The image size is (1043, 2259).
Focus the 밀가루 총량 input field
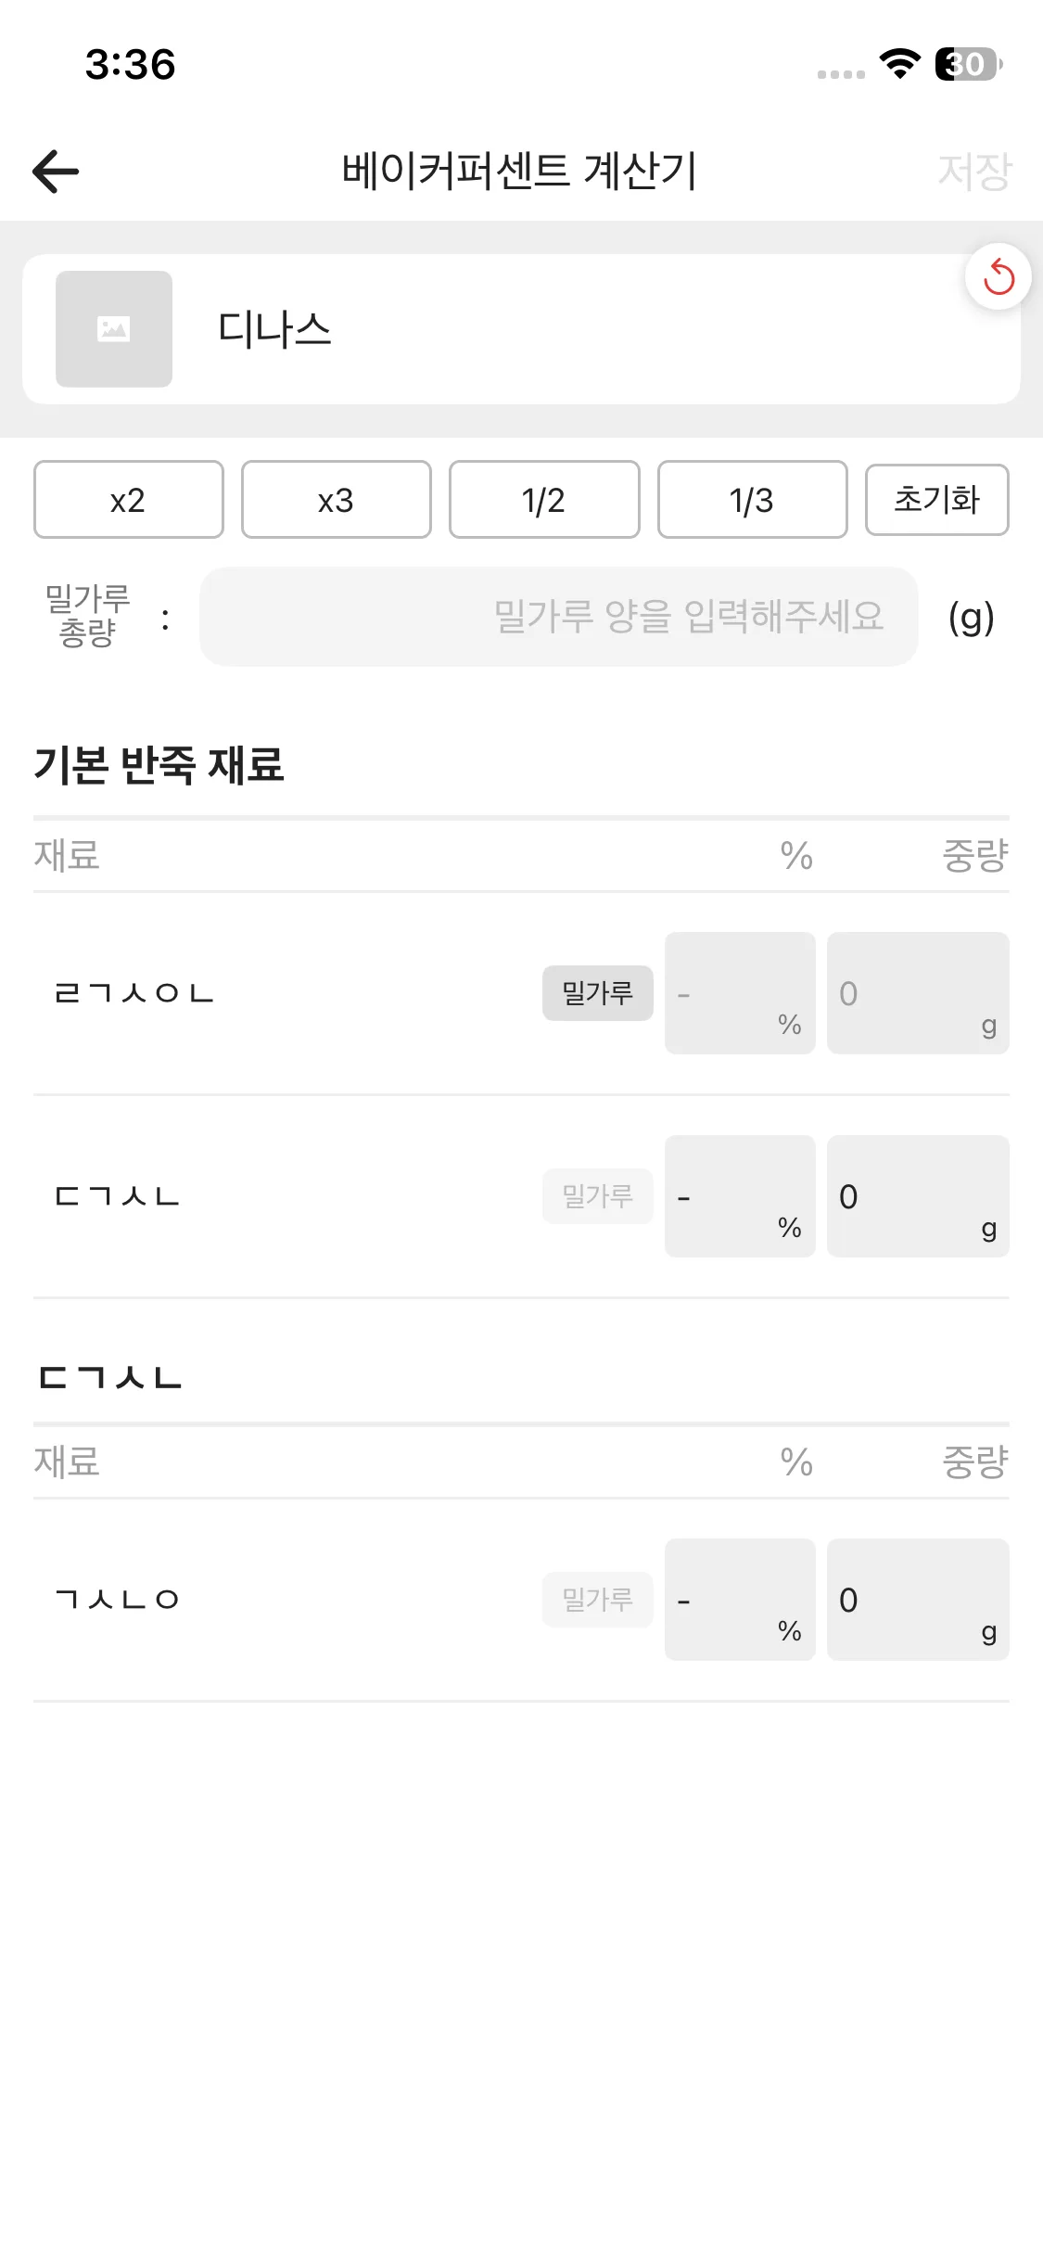point(558,617)
